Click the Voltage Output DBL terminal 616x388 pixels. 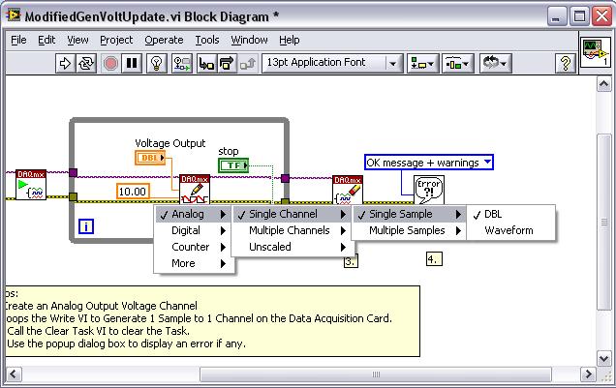150,158
